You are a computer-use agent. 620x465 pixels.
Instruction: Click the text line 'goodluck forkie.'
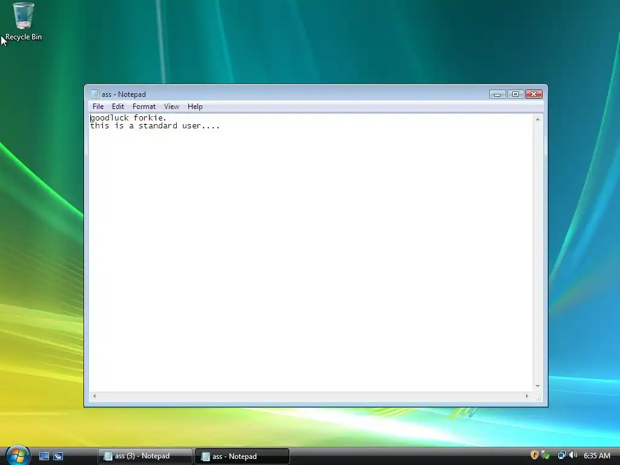tap(128, 118)
